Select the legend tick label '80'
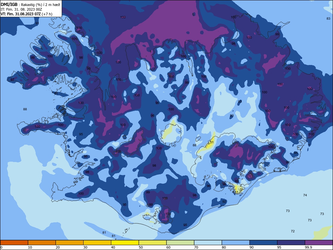 tap(224, 247)
